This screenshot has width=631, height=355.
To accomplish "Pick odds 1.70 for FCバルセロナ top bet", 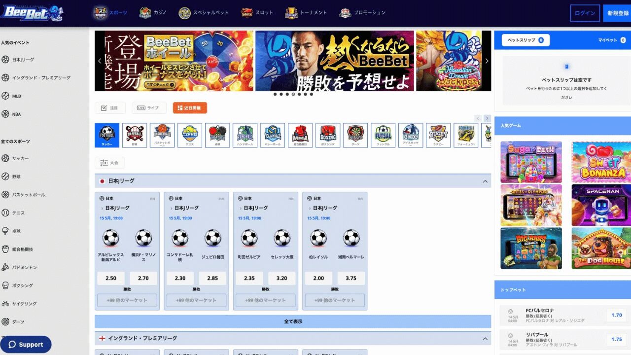I will coord(616,315).
